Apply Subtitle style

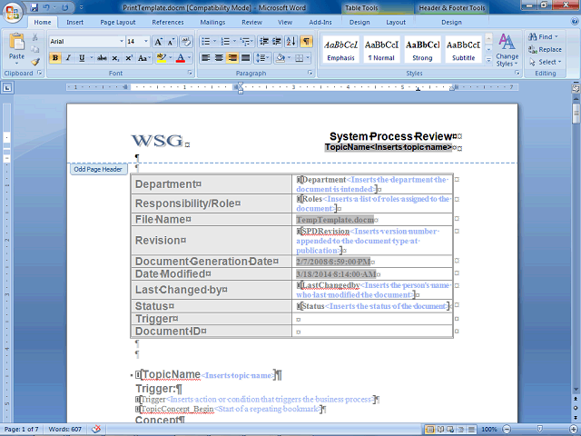463,49
